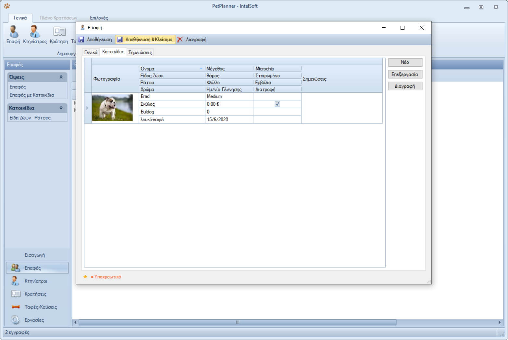The image size is (508, 340).
Task: Open the Επιλογές ribbon tab
Action: (x=99, y=18)
